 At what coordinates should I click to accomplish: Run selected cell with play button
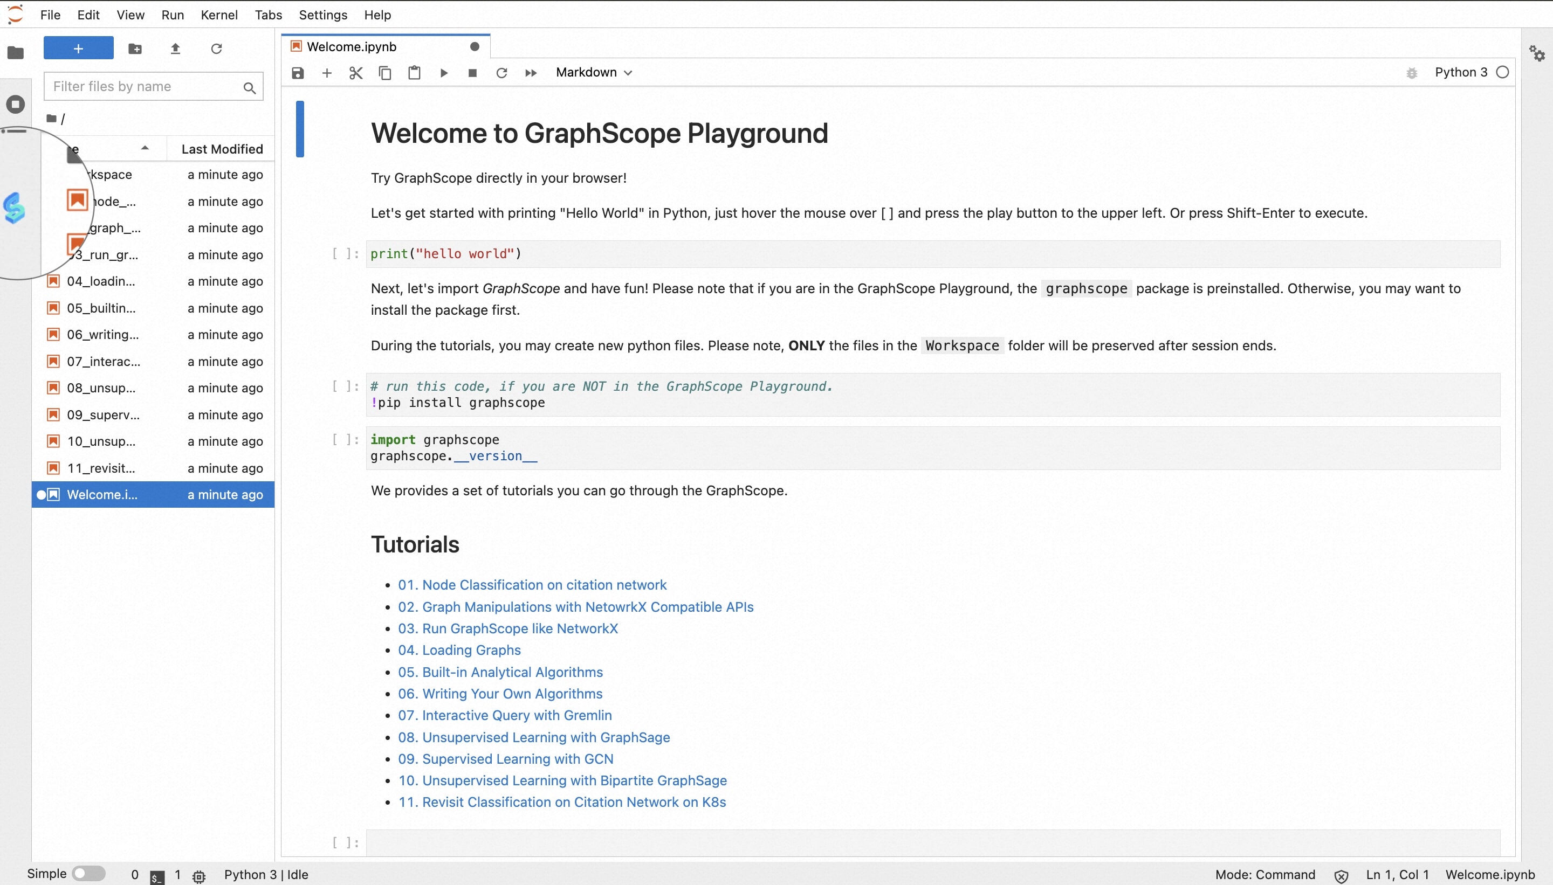click(444, 73)
